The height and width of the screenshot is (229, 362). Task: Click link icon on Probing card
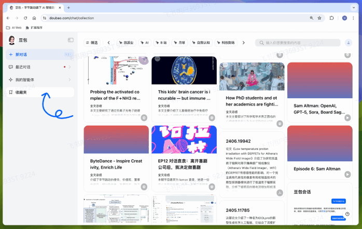(144, 118)
